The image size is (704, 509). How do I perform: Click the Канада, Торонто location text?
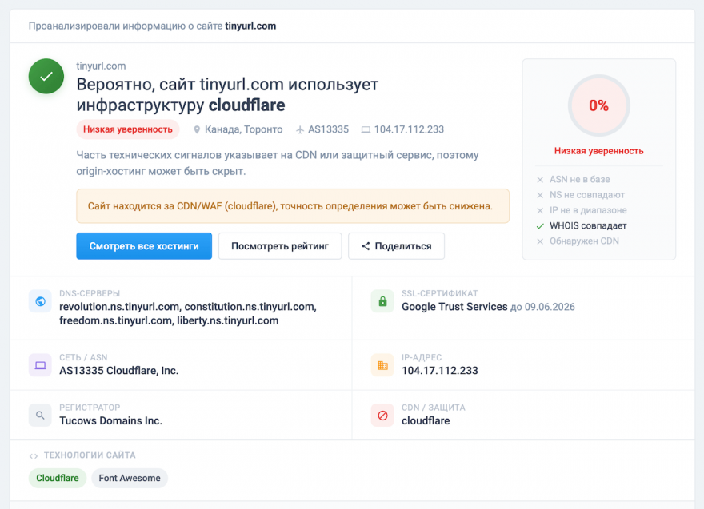point(244,129)
